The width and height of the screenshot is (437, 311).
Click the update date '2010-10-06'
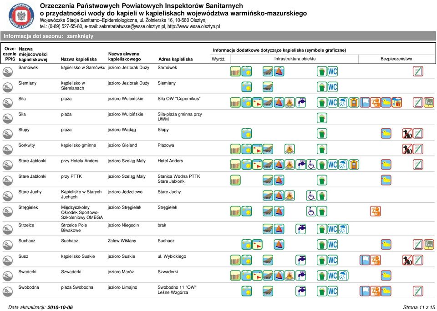tap(60, 308)
